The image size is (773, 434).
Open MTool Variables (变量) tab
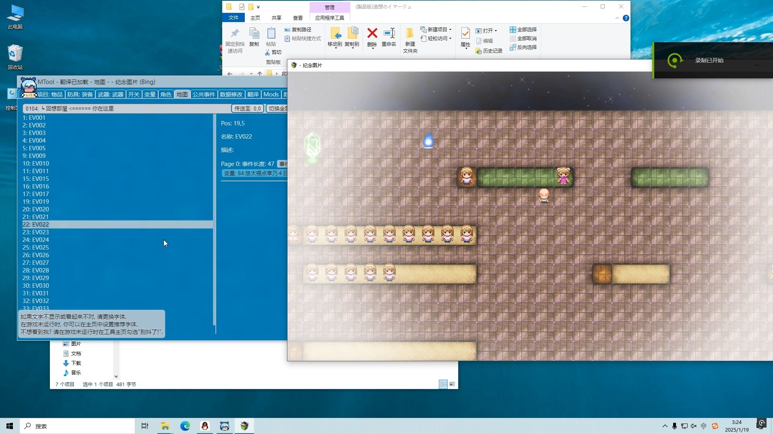[150, 94]
